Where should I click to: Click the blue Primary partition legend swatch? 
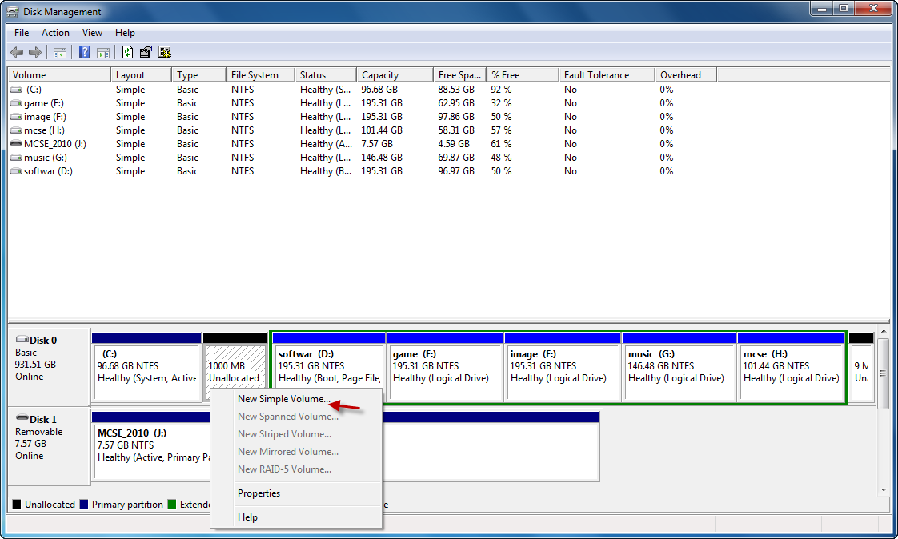(x=84, y=505)
